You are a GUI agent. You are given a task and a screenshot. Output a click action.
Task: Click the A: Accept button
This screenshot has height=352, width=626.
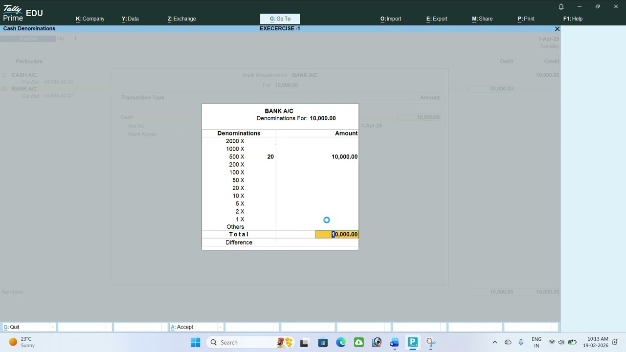196,327
